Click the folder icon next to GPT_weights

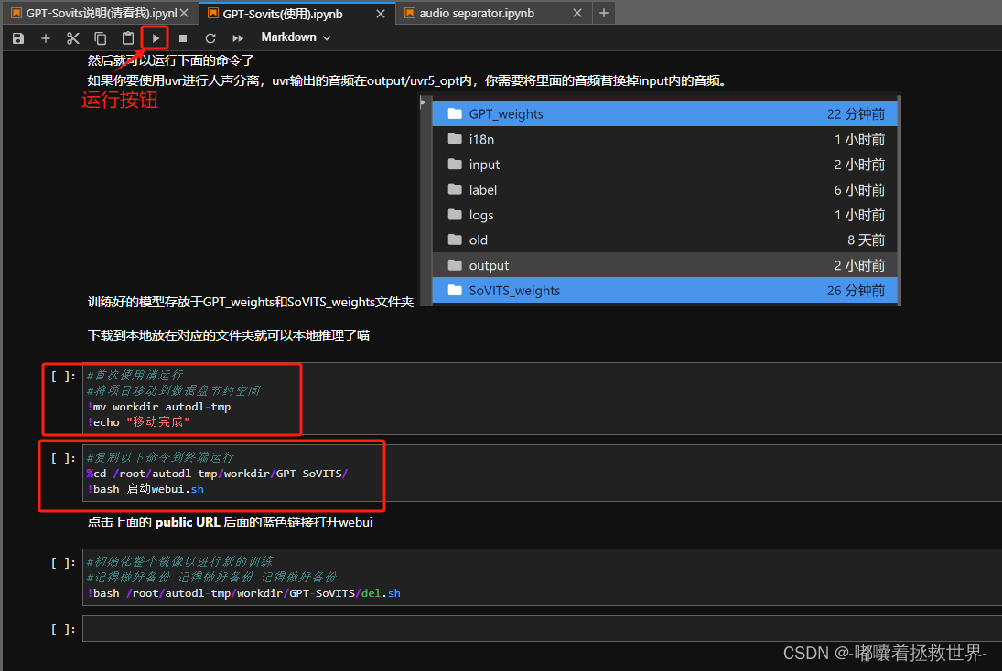click(x=455, y=113)
